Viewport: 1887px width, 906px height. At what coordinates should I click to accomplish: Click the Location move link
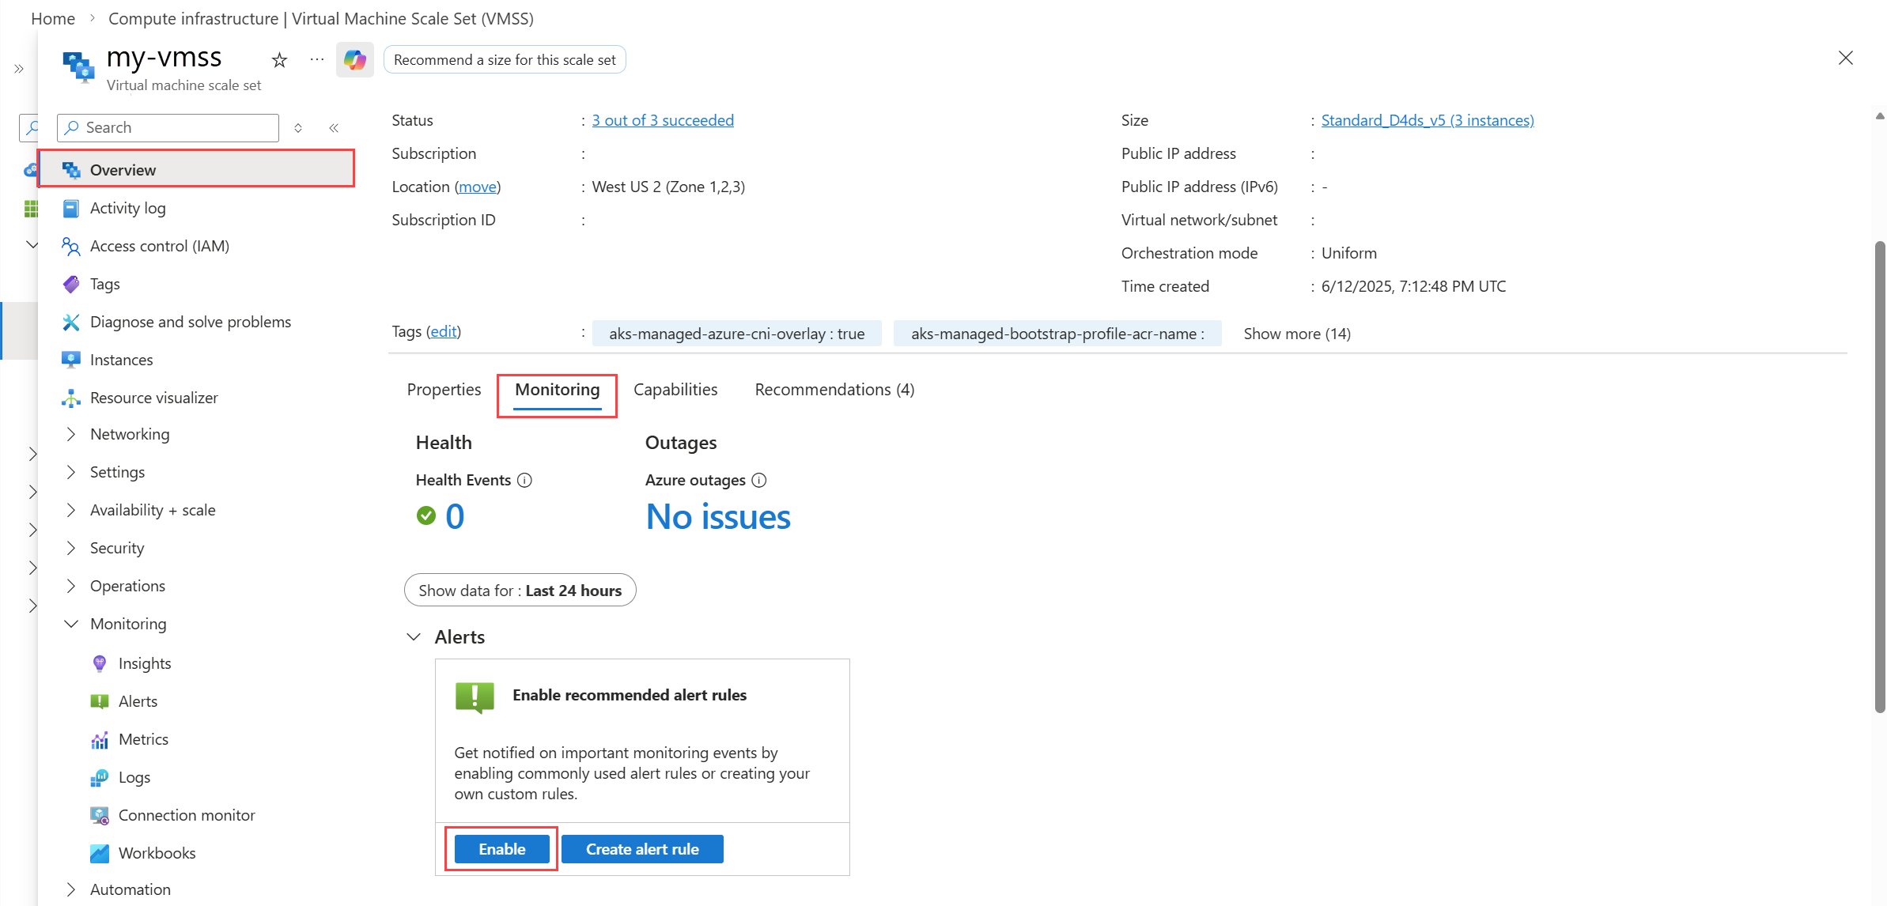478,187
